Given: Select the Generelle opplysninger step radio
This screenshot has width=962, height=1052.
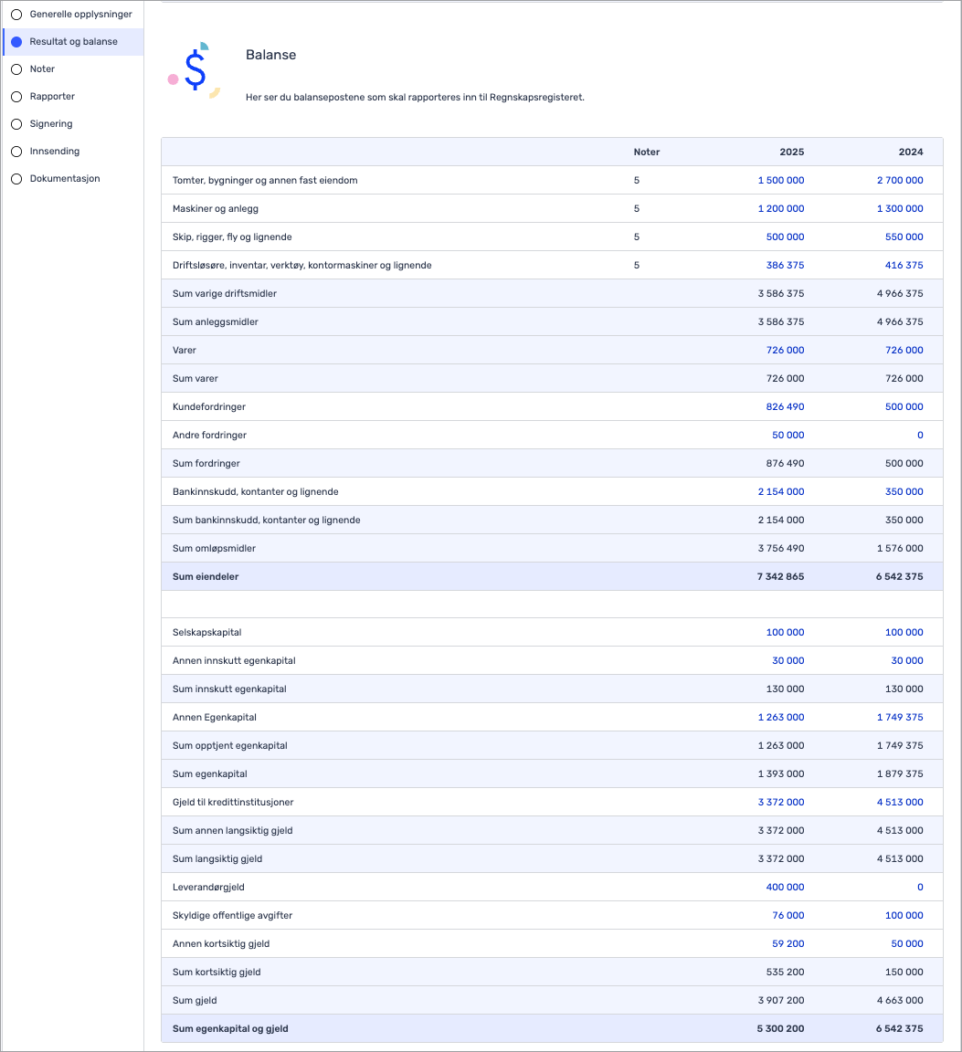Looking at the screenshot, I should point(16,15).
